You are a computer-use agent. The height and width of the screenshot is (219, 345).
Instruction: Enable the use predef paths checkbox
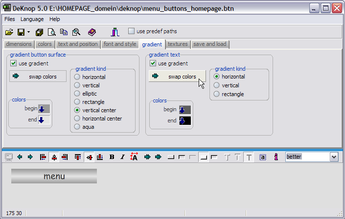tap(131, 31)
